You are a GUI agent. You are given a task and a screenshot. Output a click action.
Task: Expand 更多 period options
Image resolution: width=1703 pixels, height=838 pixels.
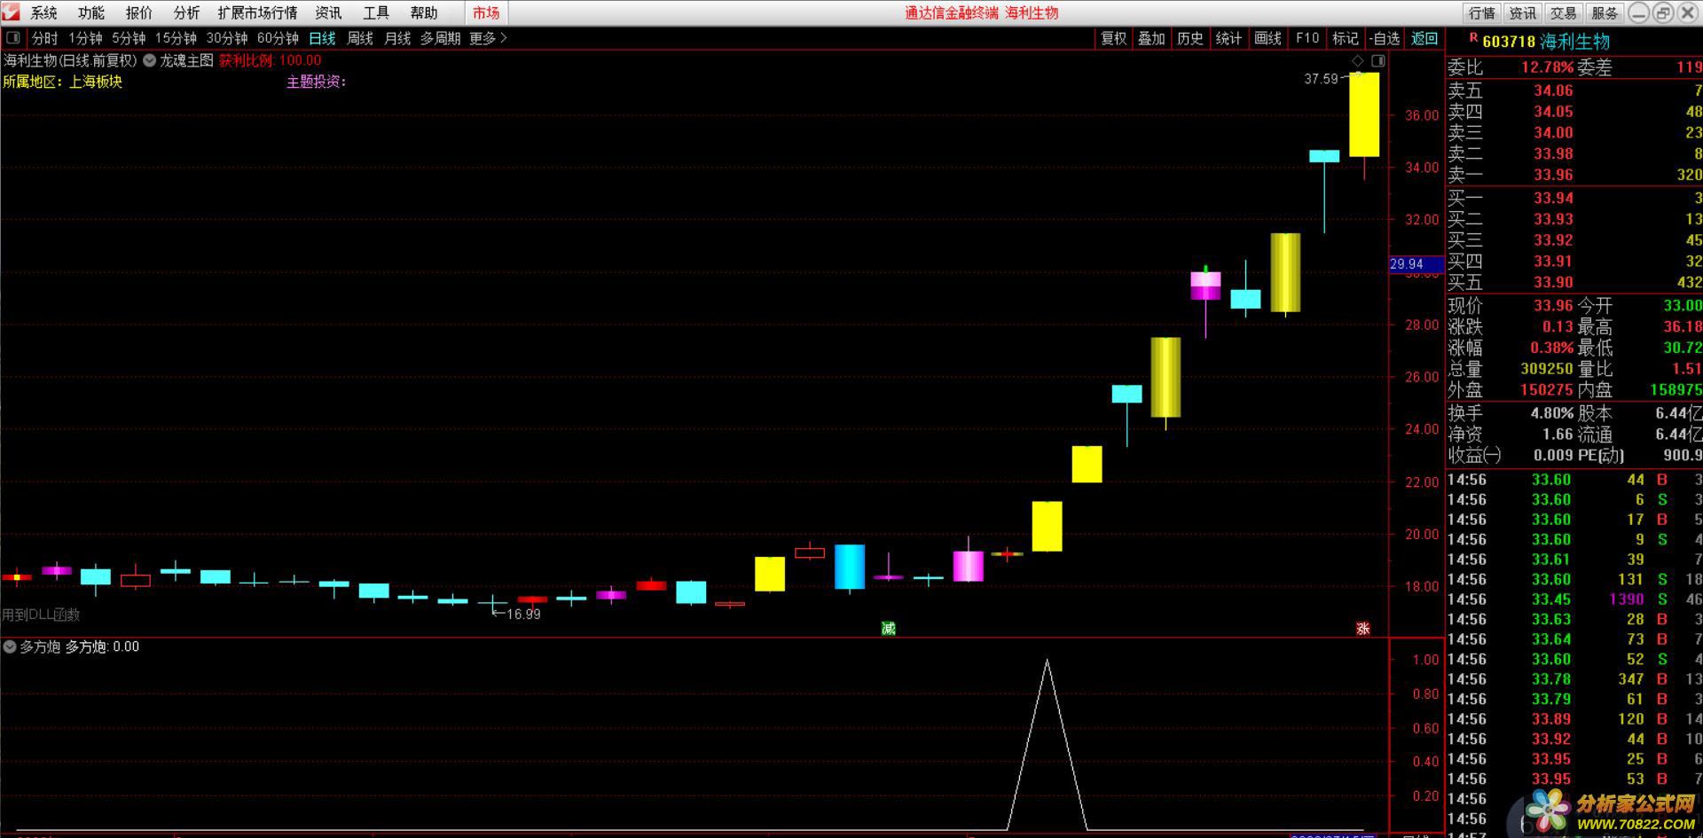pyautogui.click(x=488, y=38)
